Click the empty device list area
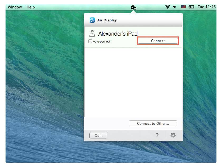The image size is (222, 167). point(133,82)
